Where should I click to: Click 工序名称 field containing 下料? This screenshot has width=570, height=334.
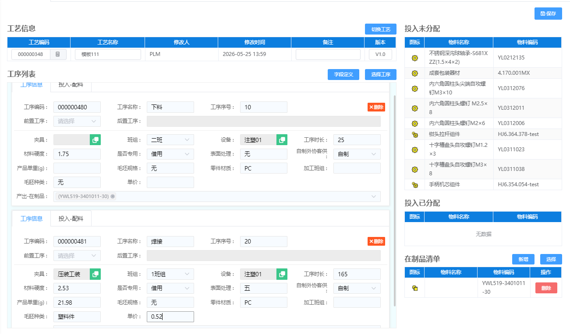click(170, 107)
